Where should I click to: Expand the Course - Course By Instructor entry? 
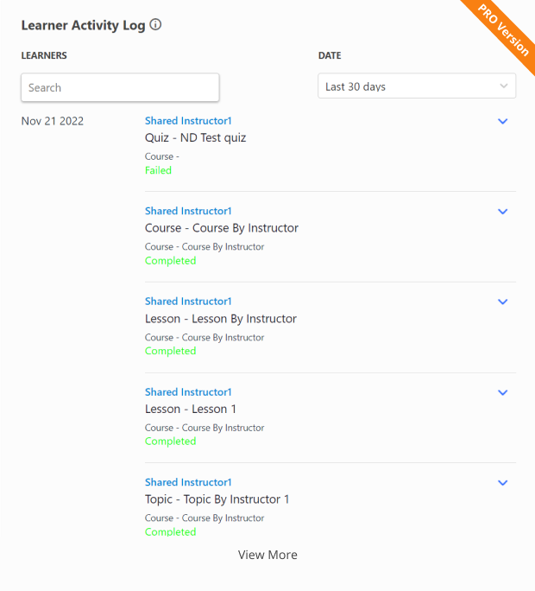503,212
